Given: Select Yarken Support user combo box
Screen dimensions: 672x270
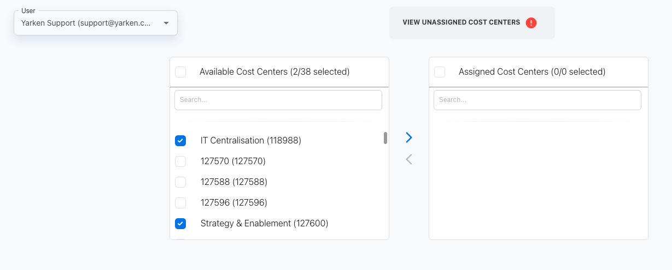Looking at the screenshot, I should [87, 23].
